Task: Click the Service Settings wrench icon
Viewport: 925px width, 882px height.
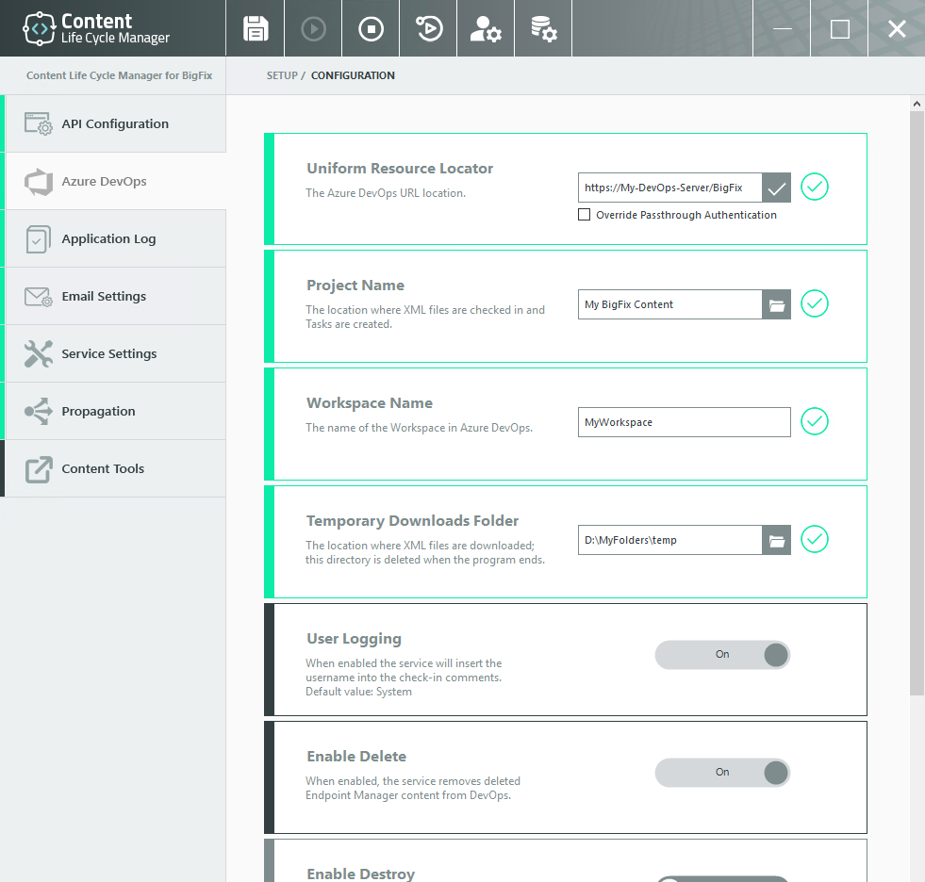Action: 39,353
